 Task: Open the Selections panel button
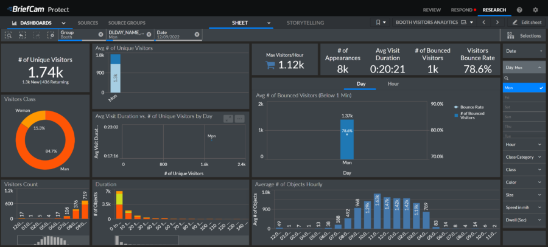click(524, 36)
